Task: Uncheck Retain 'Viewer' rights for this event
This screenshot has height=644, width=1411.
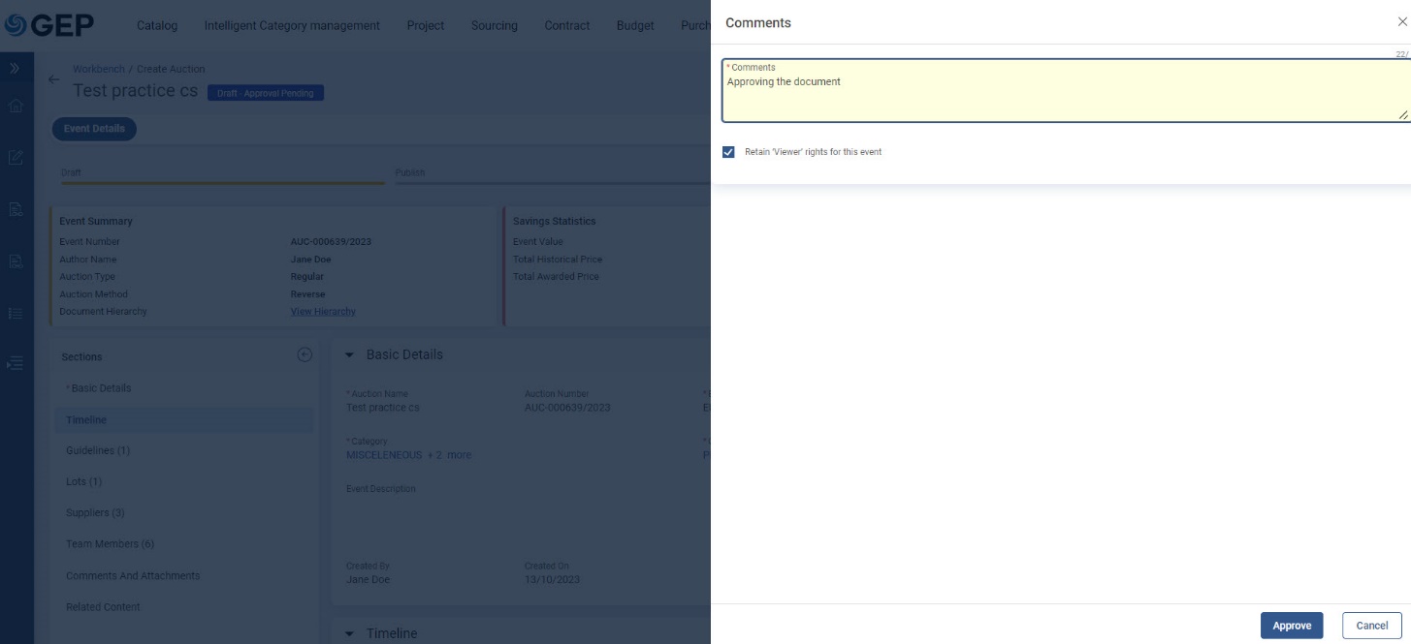Action: (x=728, y=152)
